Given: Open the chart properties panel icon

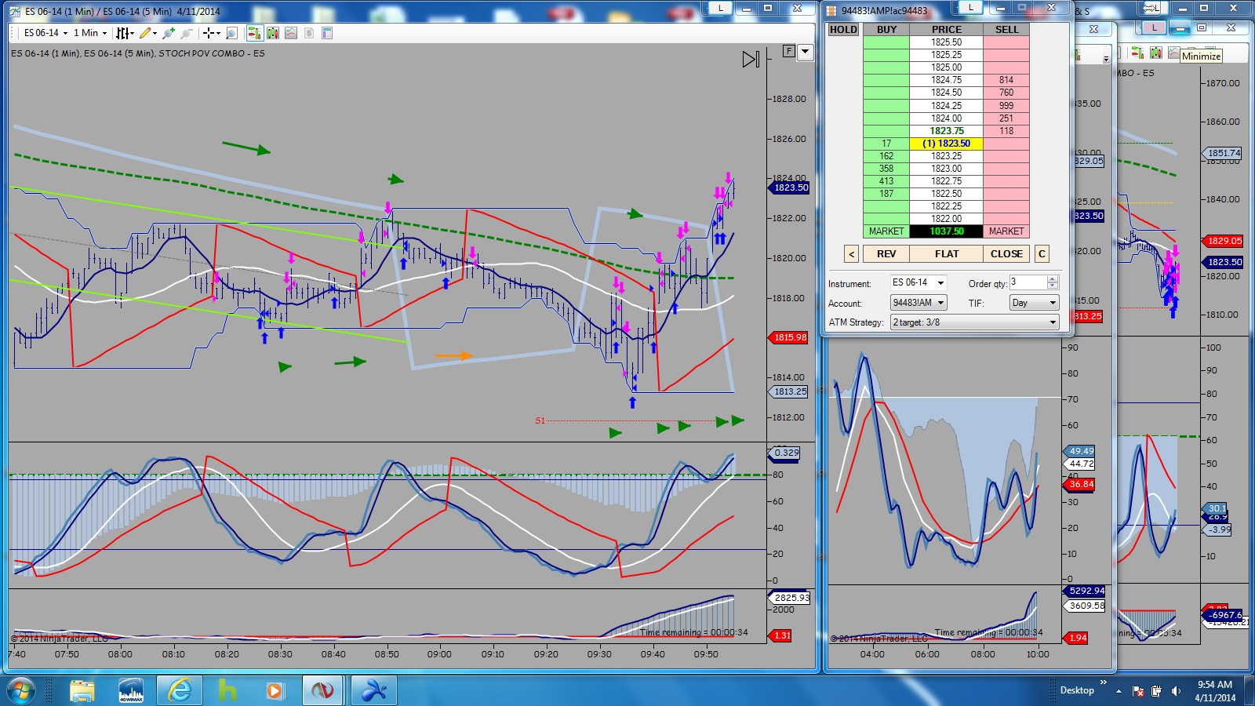Looking at the screenshot, I should [327, 33].
